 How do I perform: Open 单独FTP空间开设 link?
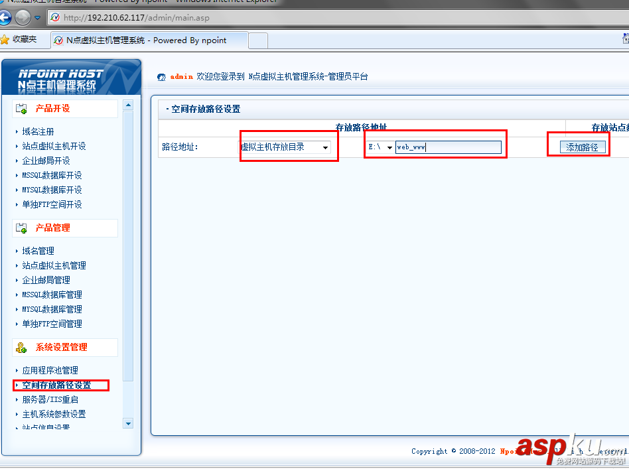(52, 204)
